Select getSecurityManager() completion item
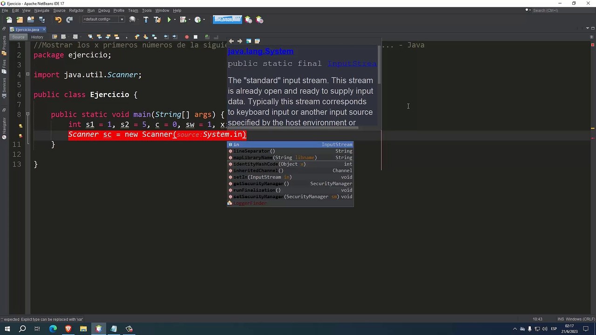 pos(290,184)
